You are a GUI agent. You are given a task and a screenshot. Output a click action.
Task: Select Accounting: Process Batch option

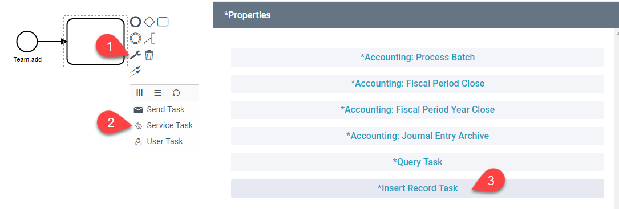click(418, 57)
